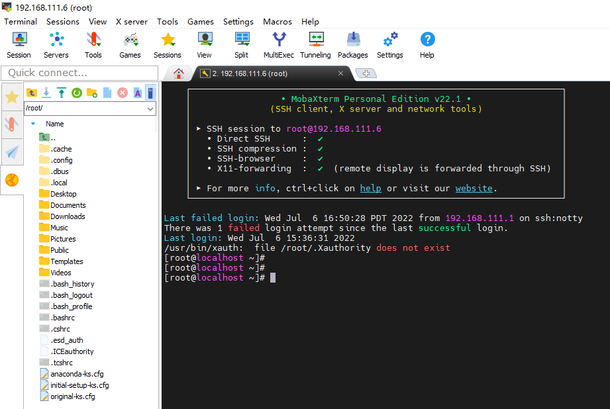Click the website link in terminal banner
Screen dimensions: 610x409
pyautogui.click(x=474, y=188)
